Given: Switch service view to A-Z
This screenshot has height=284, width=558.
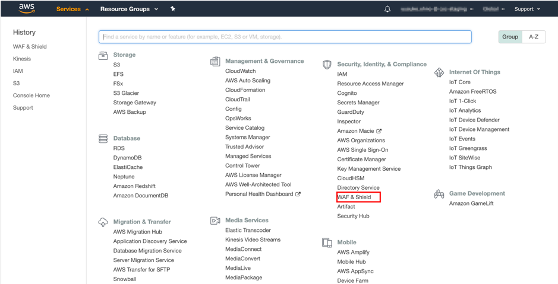Looking at the screenshot, I should click(x=534, y=37).
